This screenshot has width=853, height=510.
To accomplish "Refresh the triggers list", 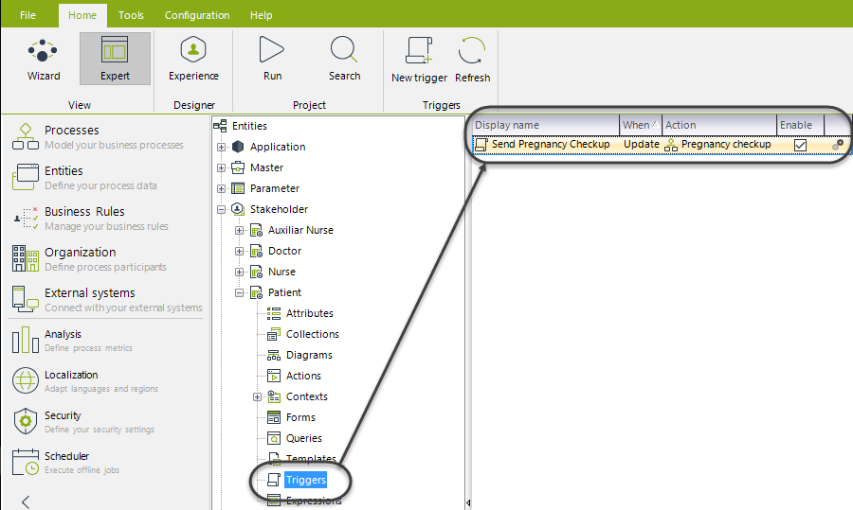I will [x=472, y=60].
